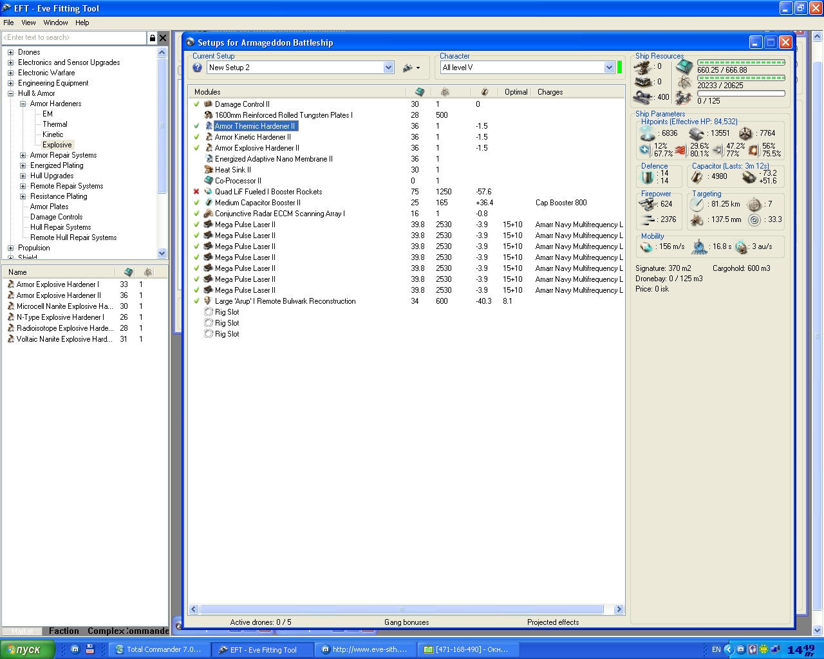Click the blue help icon beside Current Setup
The image size is (824, 659).
[x=197, y=68]
